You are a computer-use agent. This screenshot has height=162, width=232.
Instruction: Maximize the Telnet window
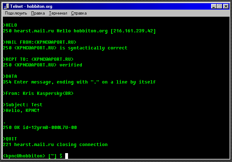[x=220, y=6]
